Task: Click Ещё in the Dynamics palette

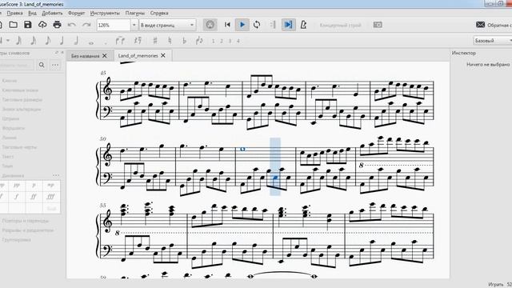Action: tap(51, 208)
